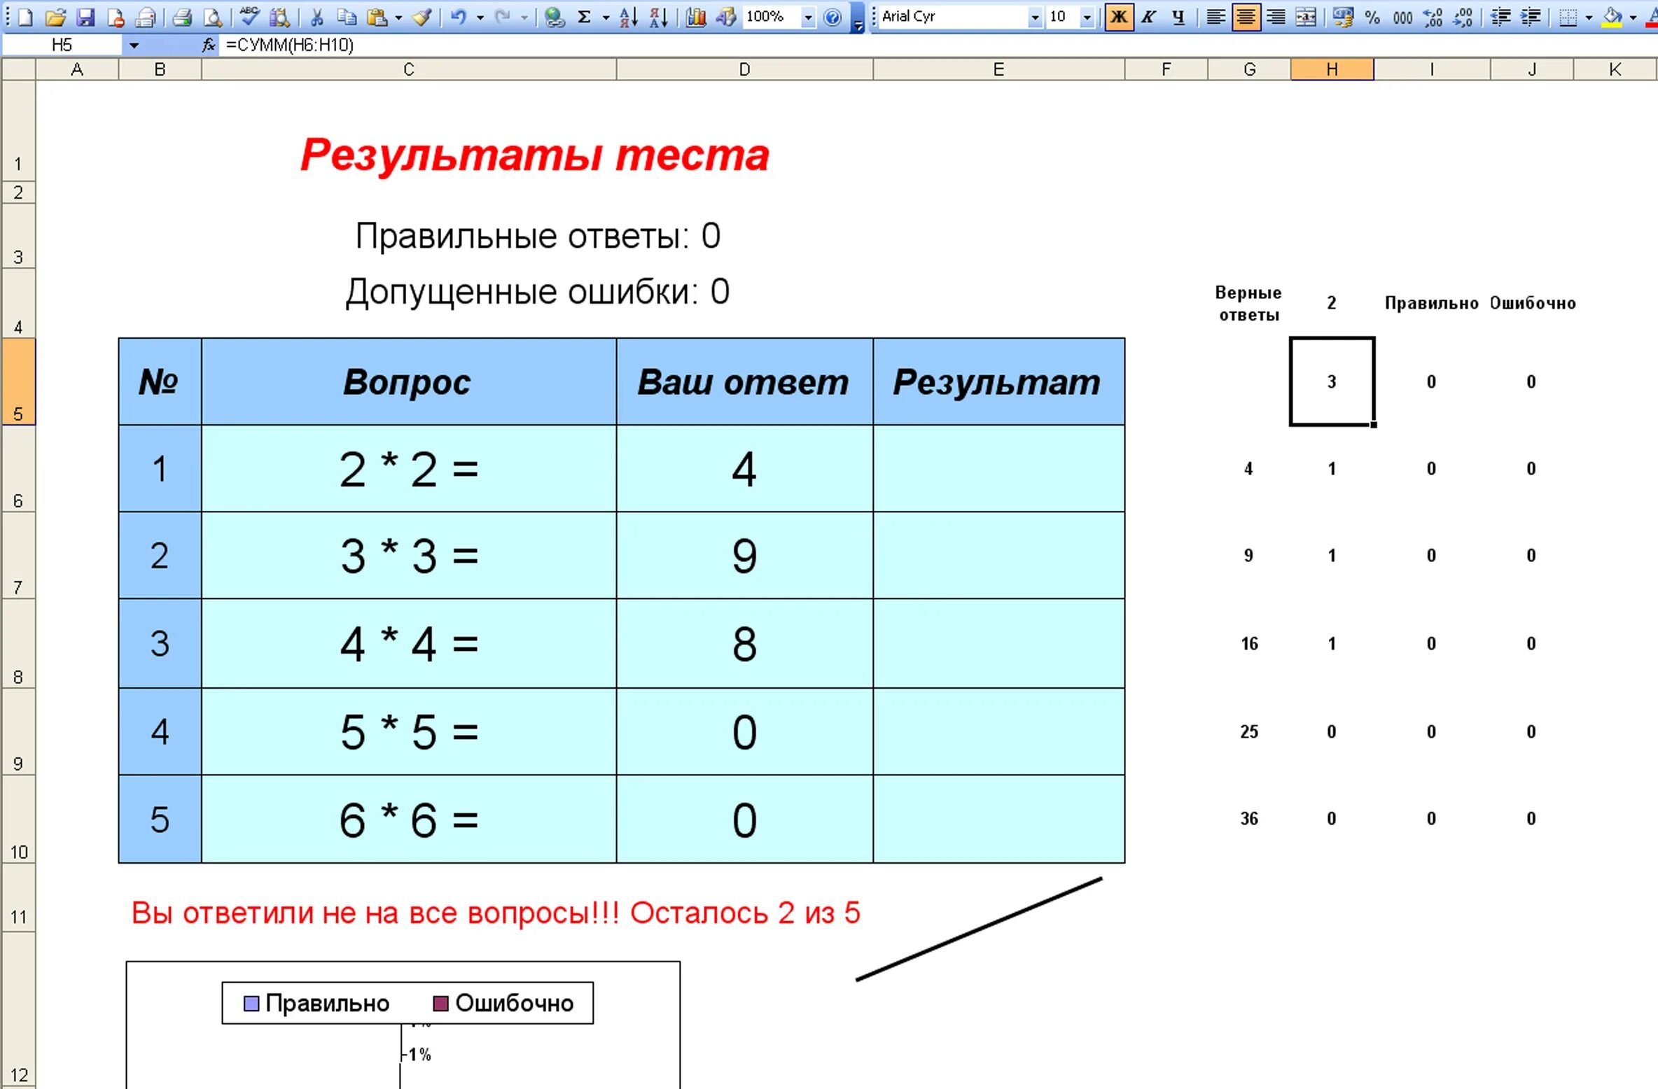
Task: Click the AutoSum sigma icon
Action: 585,17
